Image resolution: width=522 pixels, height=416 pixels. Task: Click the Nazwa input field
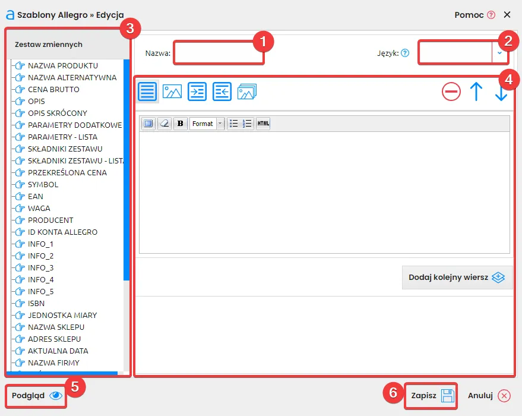[217, 53]
